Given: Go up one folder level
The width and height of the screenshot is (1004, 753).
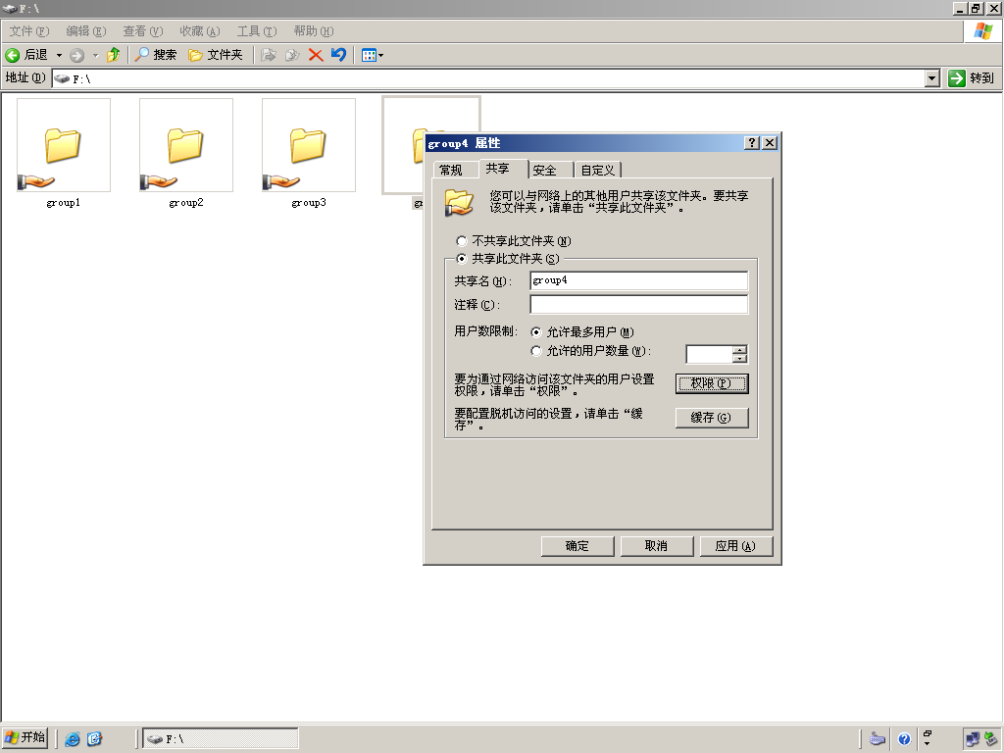Looking at the screenshot, I should pyautogui.click(x=114, y=55).
